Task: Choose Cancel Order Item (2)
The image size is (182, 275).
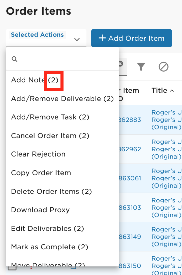Action: pyautogui.click(x=50, y=136)
